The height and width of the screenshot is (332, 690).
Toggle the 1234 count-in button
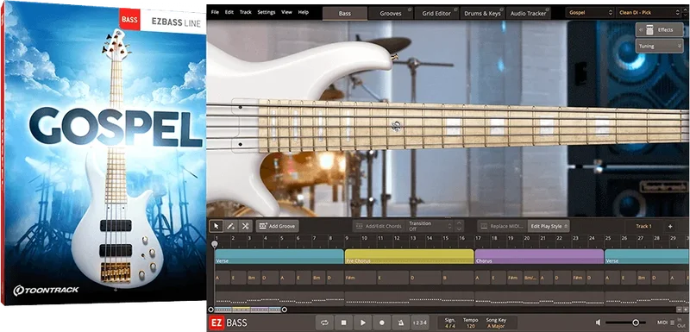[x=421, y=323]
